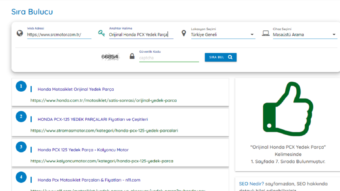Click the padlock icon beside Güvenlik Kodu
340x191 pixels.
pyautogui.click(x=132, y=56)
